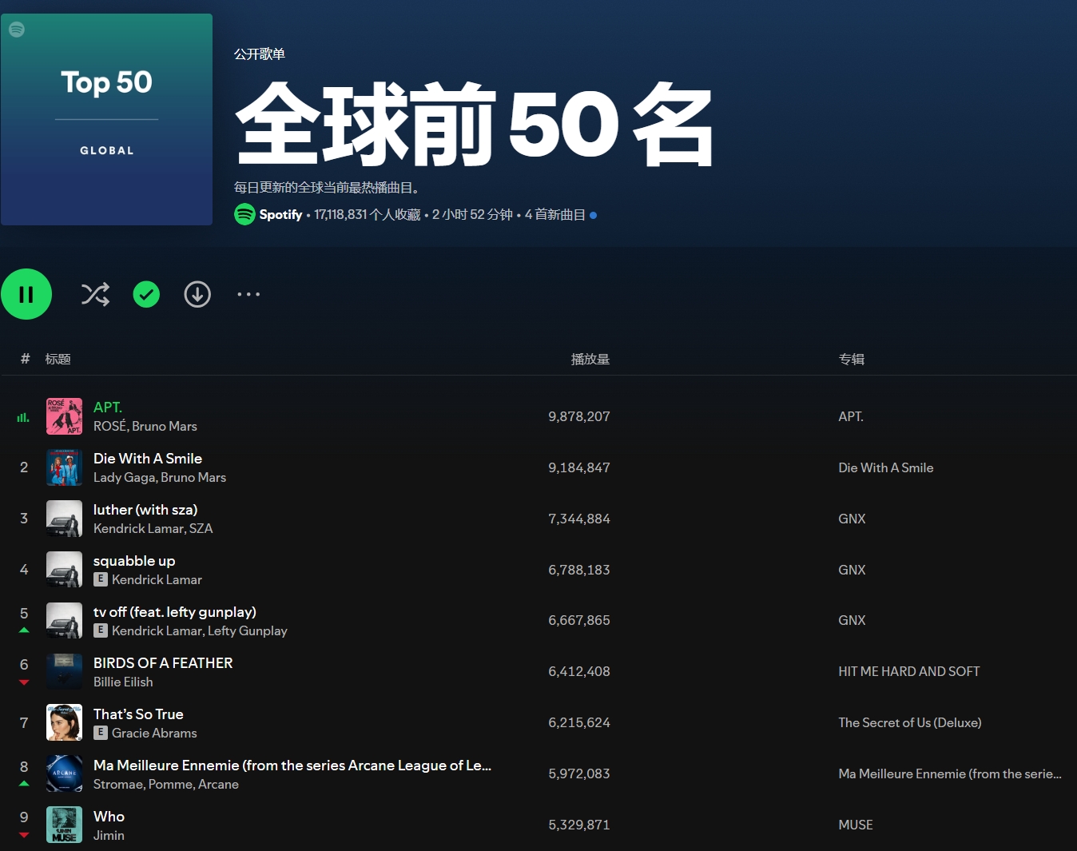The width and height of the screenshot is (1077, 851).
Task: Click the 专辑 column header
Action: (x=852, y=360)
